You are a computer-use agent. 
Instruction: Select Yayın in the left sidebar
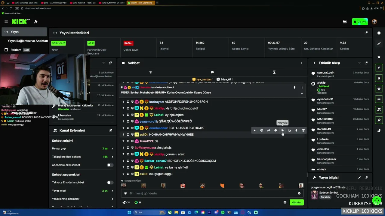pos(24,32)
